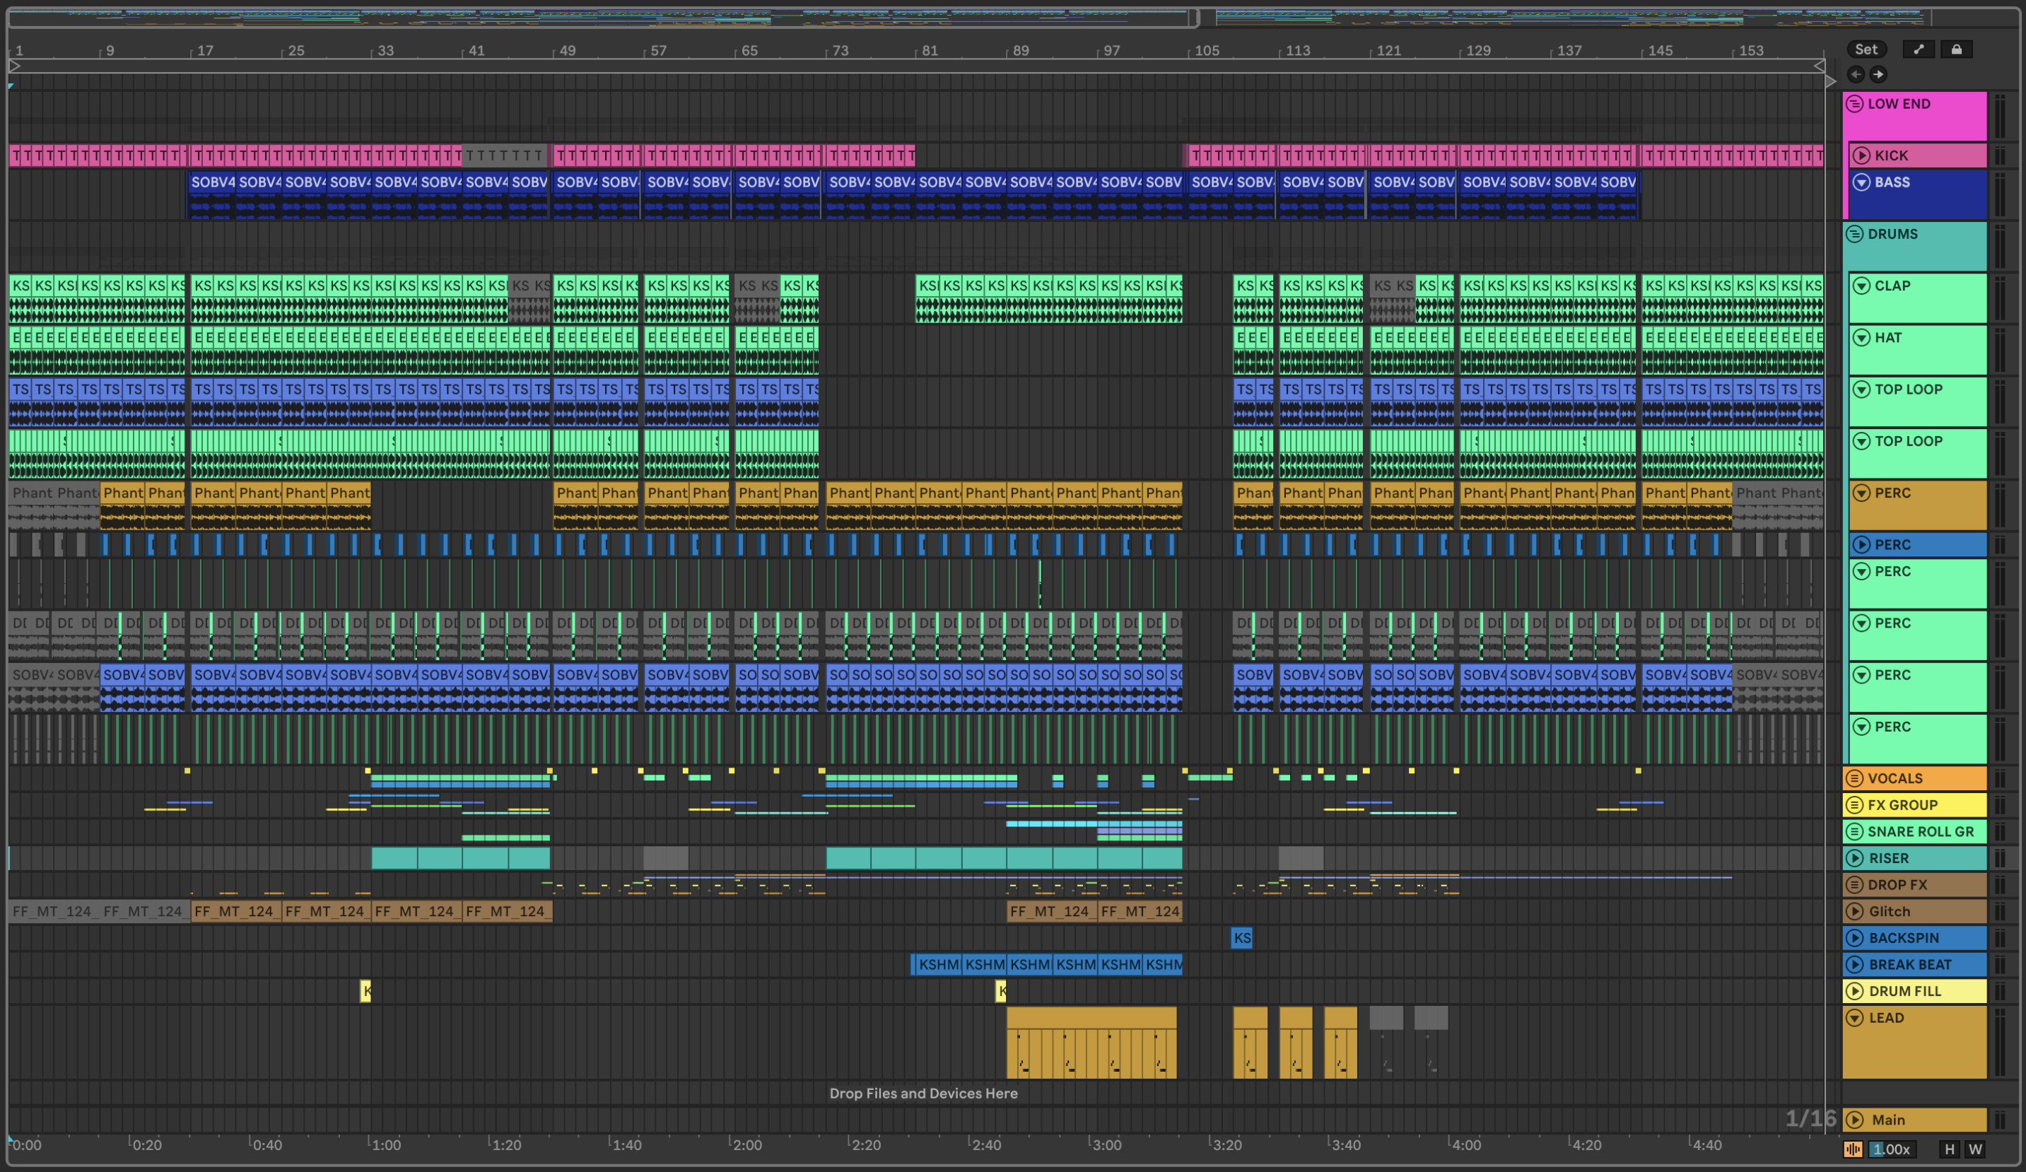The image size is (2026, 1172).
Task: Expand the BACKSPIN track
Action: click(1854, 938)
